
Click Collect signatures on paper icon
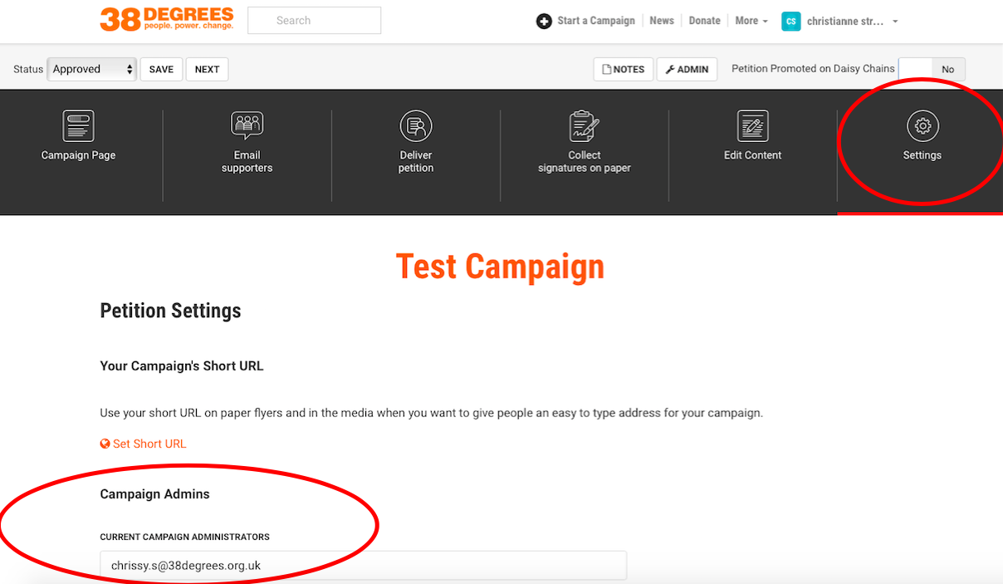tap(585, 126)
